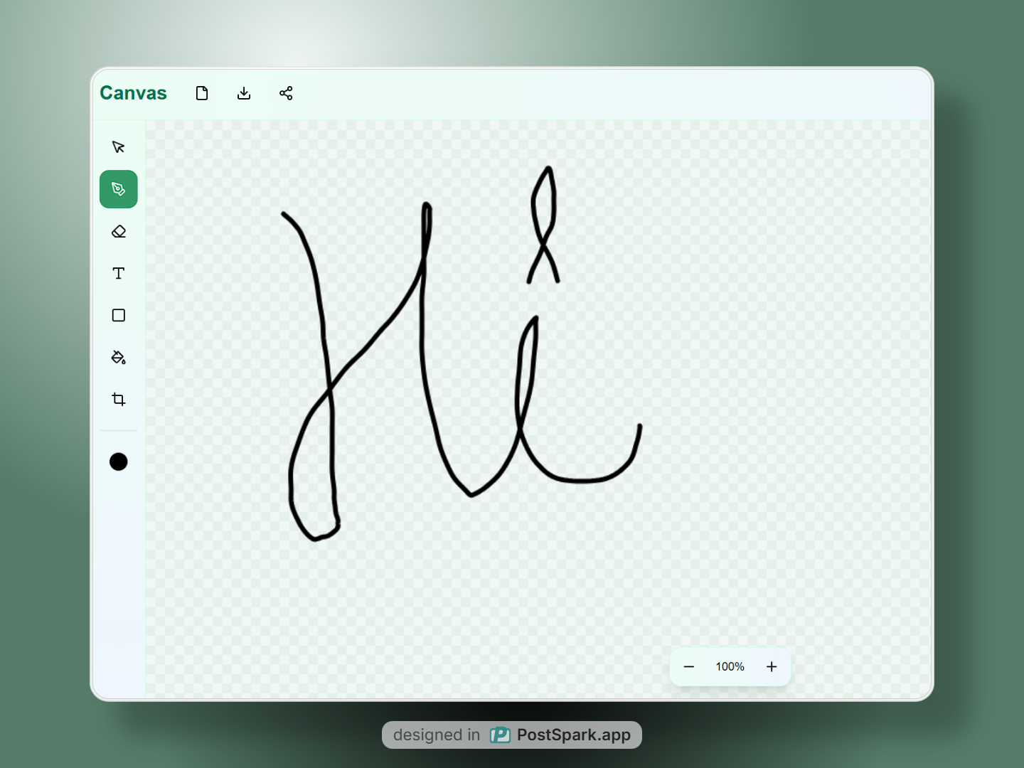1024x768 pixels.
Task: Click the "designed in" badge text
Action: (x=437, y=735)
